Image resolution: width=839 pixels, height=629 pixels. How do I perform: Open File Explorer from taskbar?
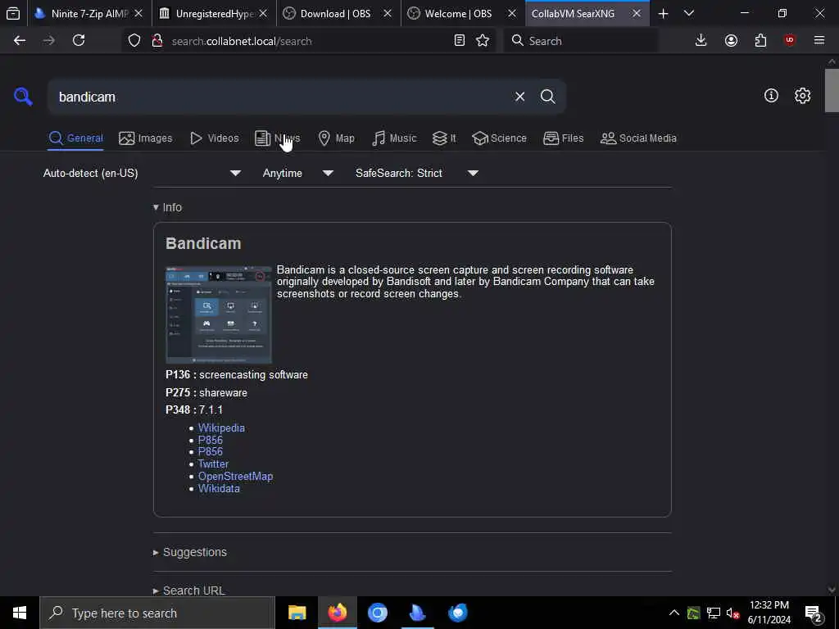(297, 613)
